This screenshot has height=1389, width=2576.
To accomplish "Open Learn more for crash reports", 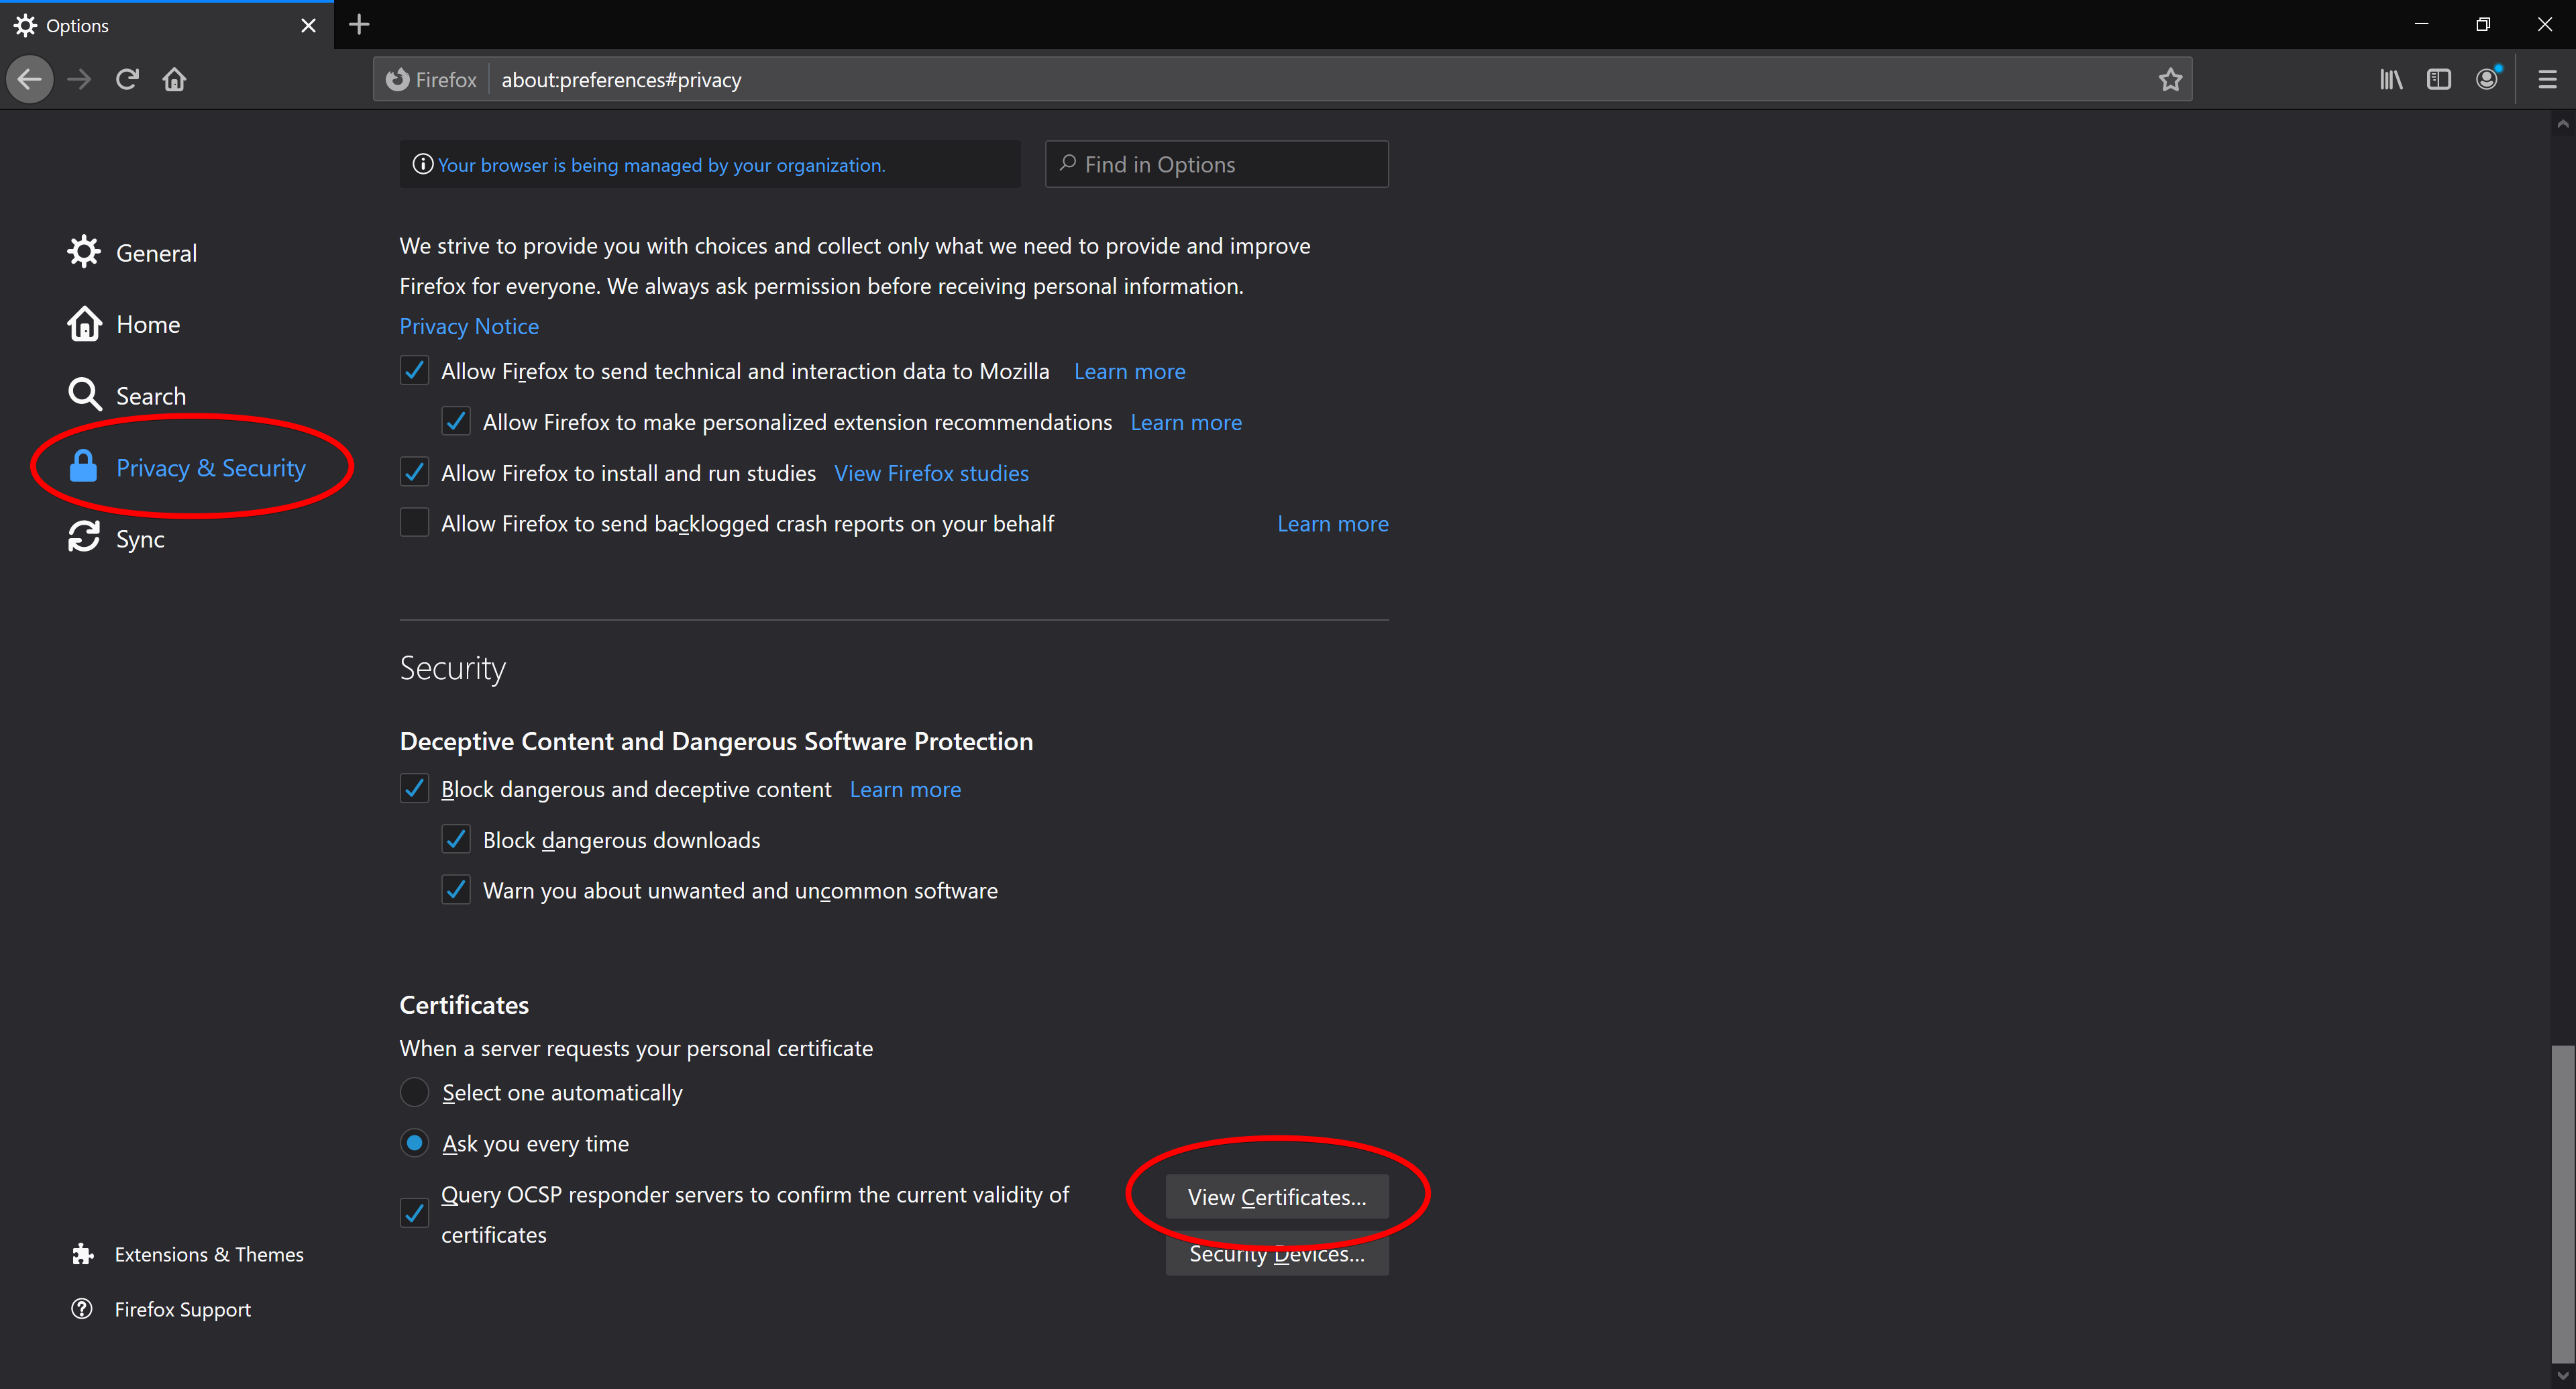I will pos(1333,524).
